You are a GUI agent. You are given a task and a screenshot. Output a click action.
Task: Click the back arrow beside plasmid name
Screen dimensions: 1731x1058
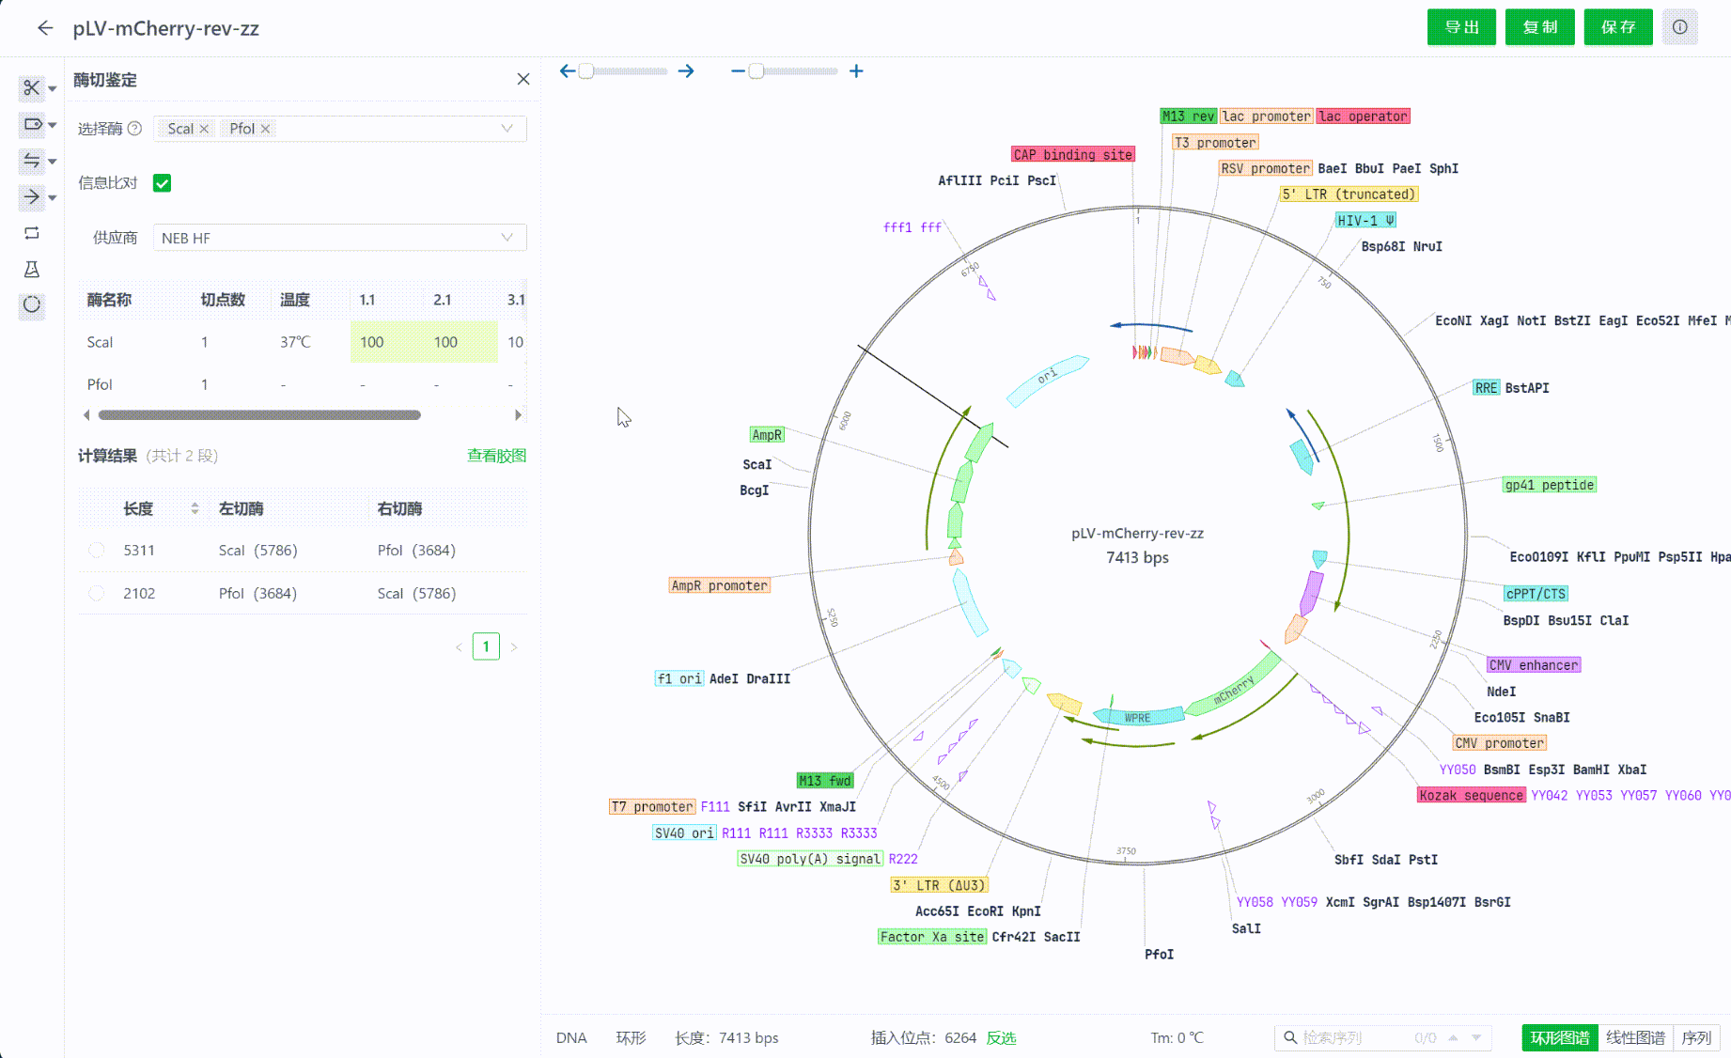pos(45,28)
